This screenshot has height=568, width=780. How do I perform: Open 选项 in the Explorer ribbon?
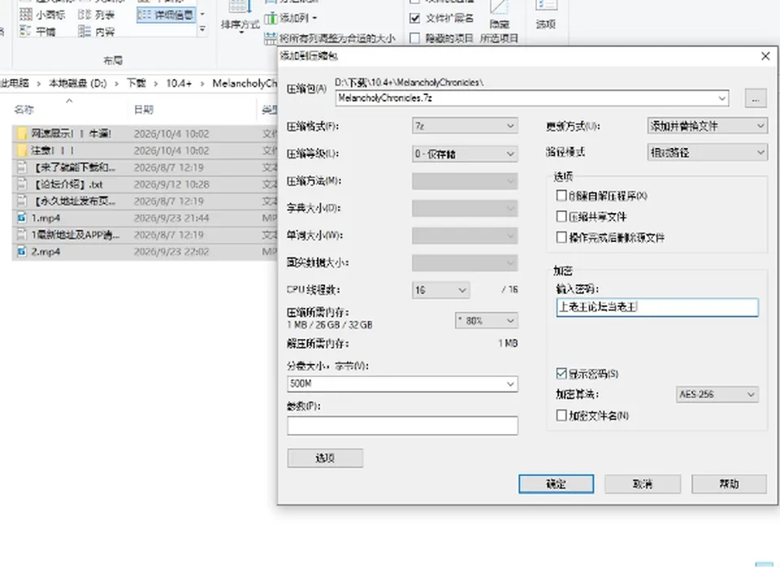(546, 15)
